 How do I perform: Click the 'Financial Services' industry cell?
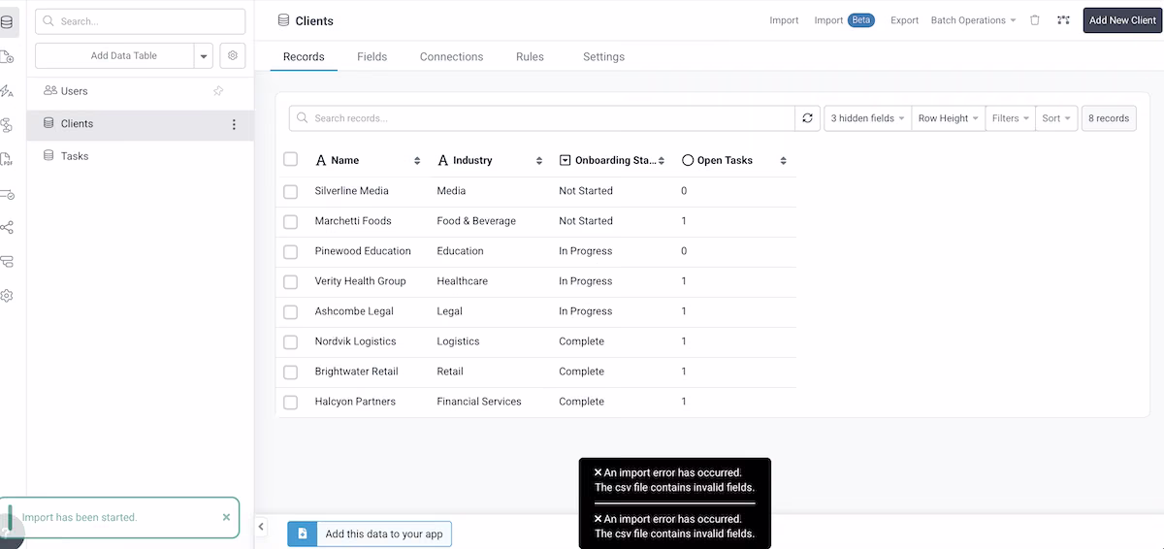479,402
